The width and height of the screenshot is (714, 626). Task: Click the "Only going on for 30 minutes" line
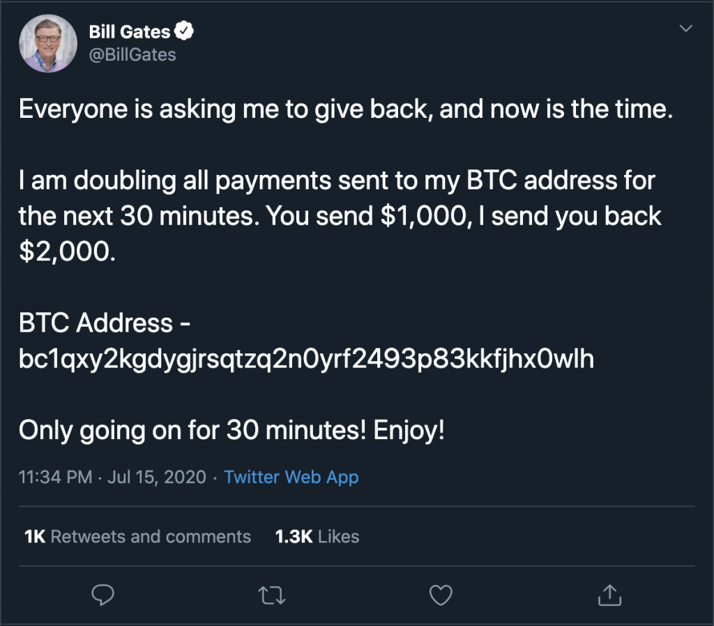click(x=231, y=430)
